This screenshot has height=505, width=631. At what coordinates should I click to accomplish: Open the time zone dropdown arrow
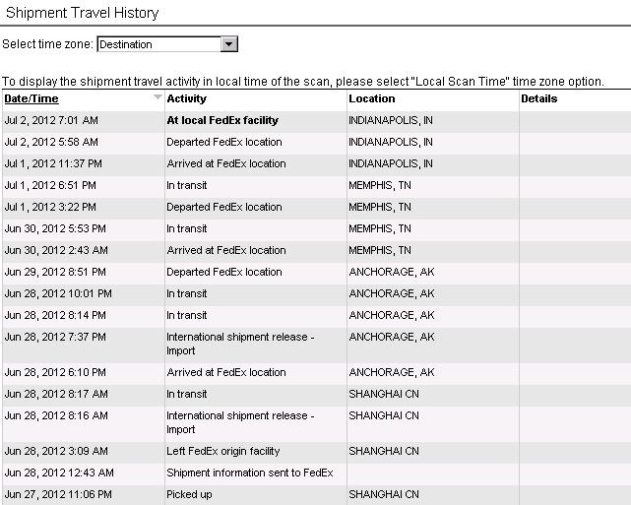(228, 44)
